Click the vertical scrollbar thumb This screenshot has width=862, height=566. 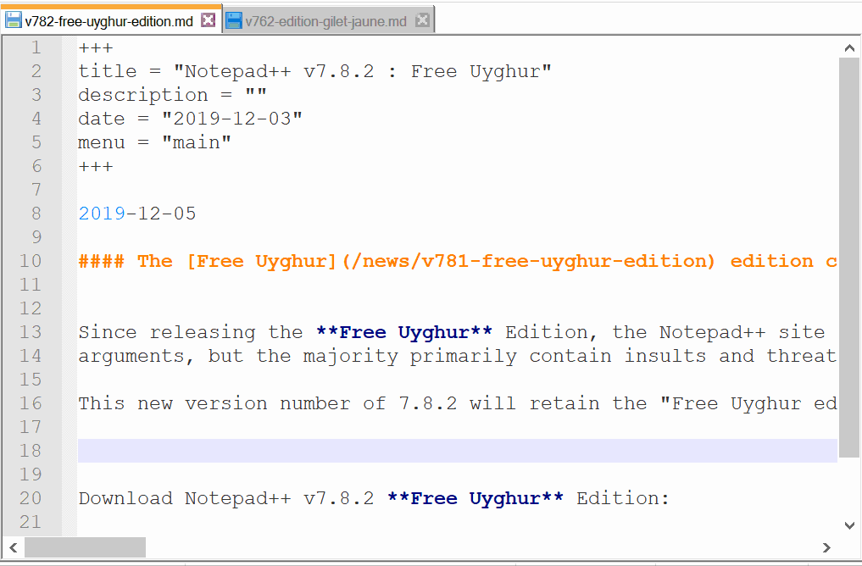coord(849,254)
